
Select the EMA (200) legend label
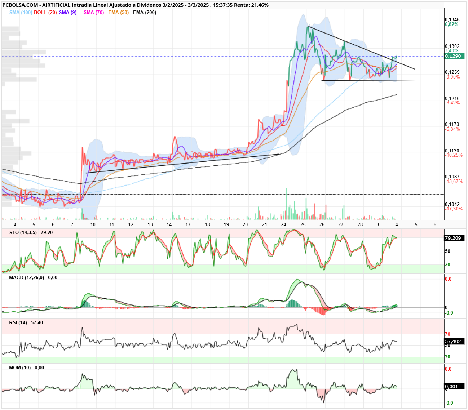[x=145, y=12]
